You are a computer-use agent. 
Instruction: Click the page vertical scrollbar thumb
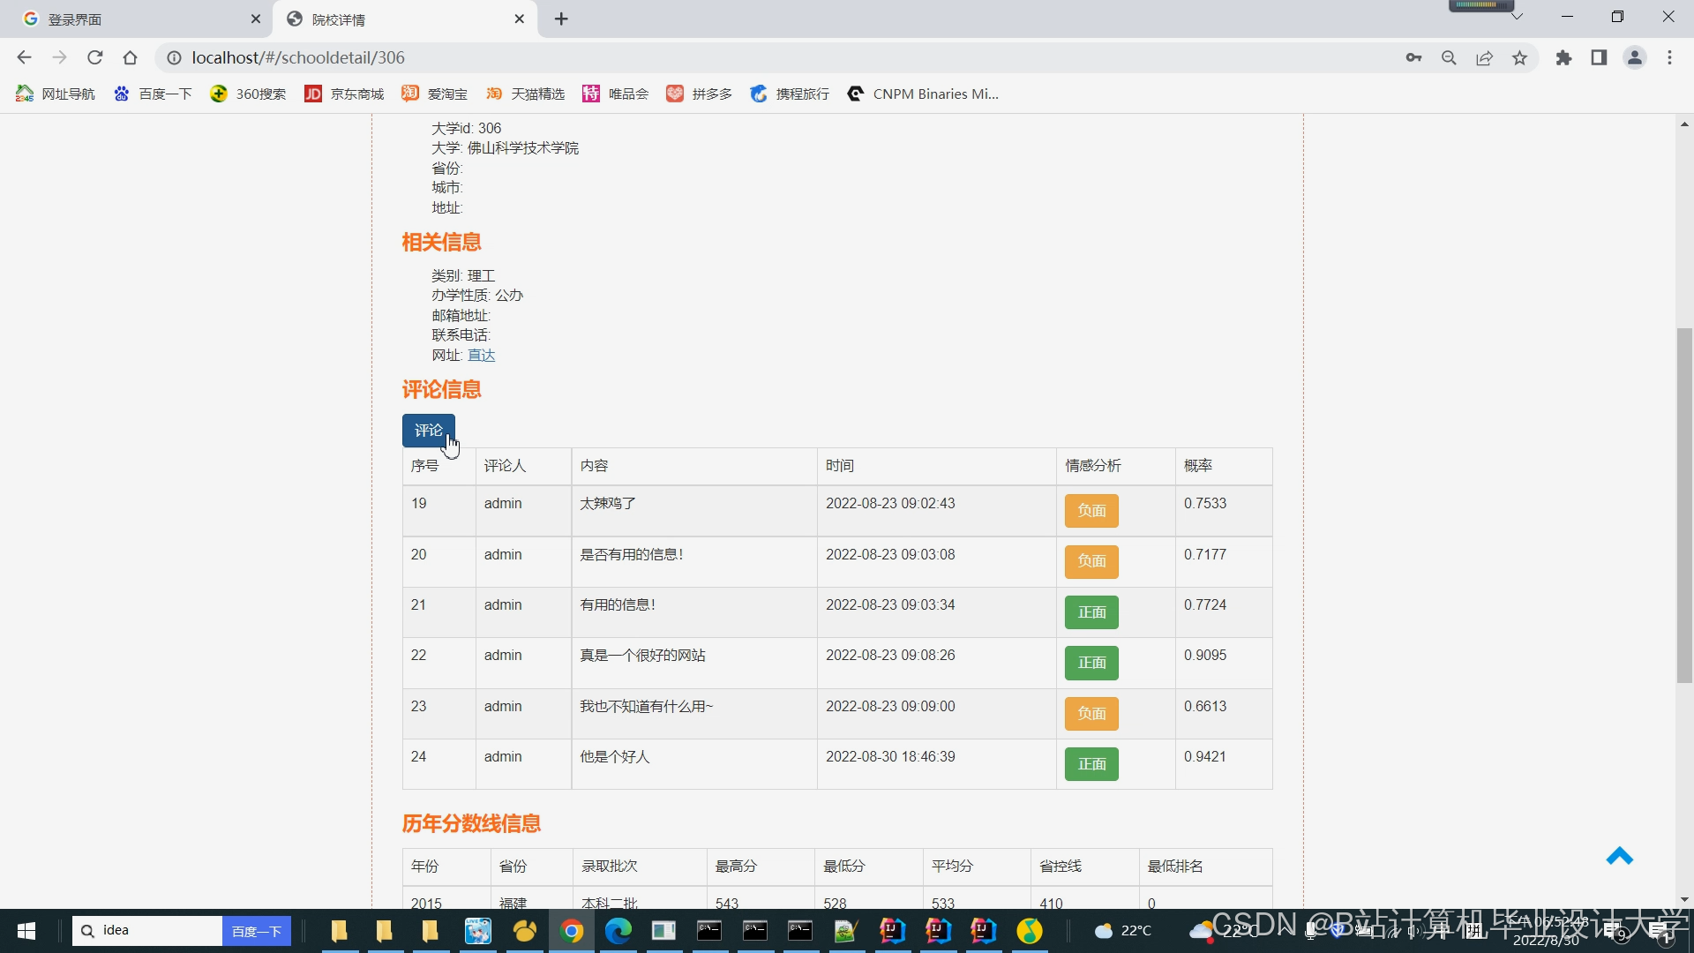coord(1684,505)
